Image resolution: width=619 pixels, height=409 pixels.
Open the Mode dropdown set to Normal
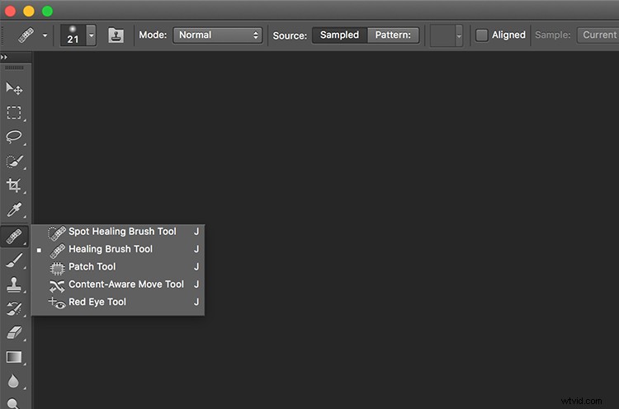(x=218, y=35)
